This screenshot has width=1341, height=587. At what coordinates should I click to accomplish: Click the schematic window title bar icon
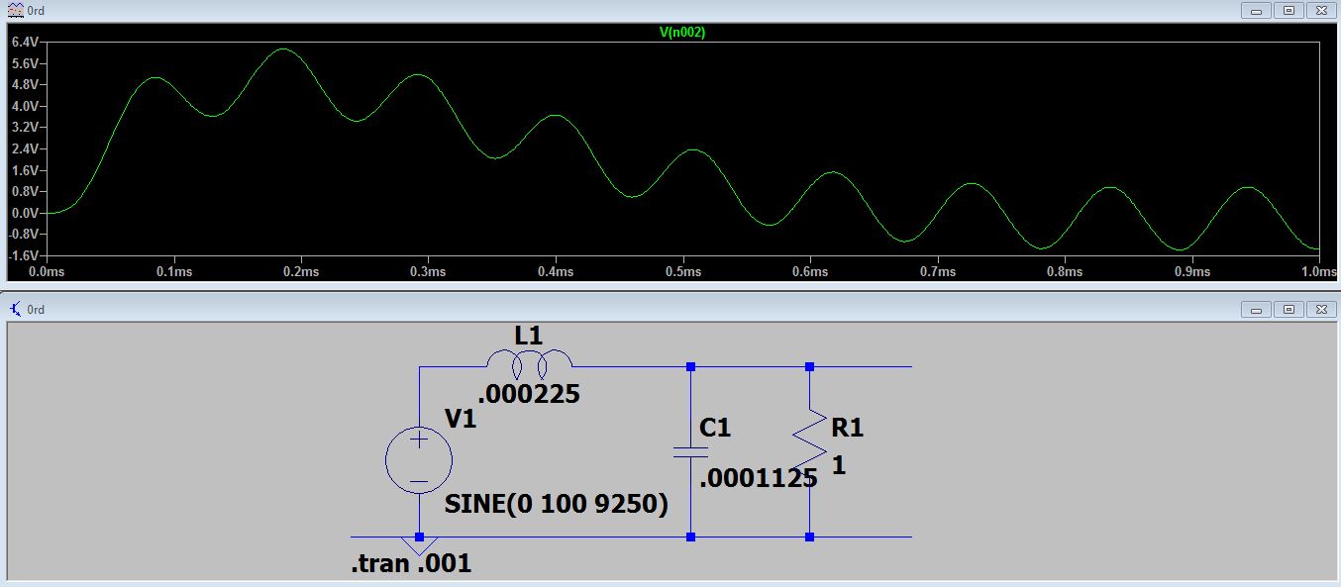[15, 310]
